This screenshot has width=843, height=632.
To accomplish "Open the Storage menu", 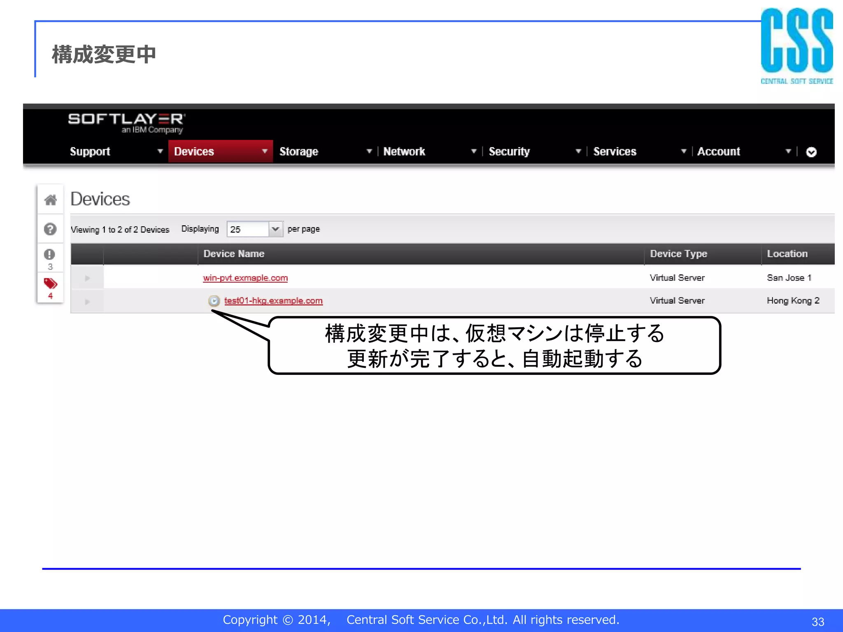I will tap(299, 151).
